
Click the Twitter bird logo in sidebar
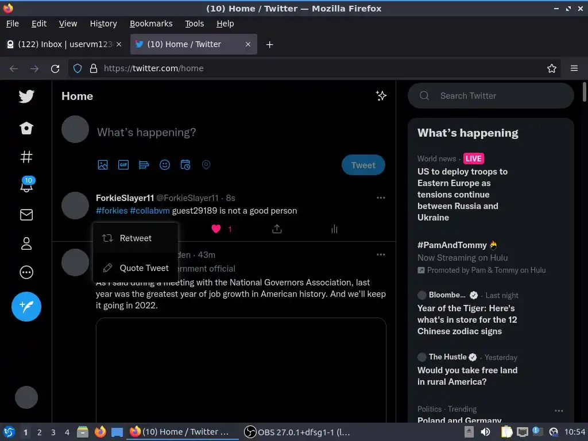[26, 96]
